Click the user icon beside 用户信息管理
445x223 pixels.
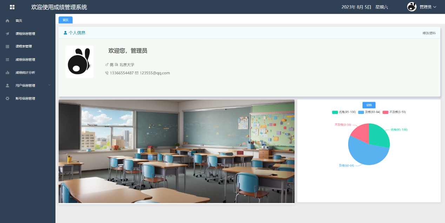pos(7,86)
